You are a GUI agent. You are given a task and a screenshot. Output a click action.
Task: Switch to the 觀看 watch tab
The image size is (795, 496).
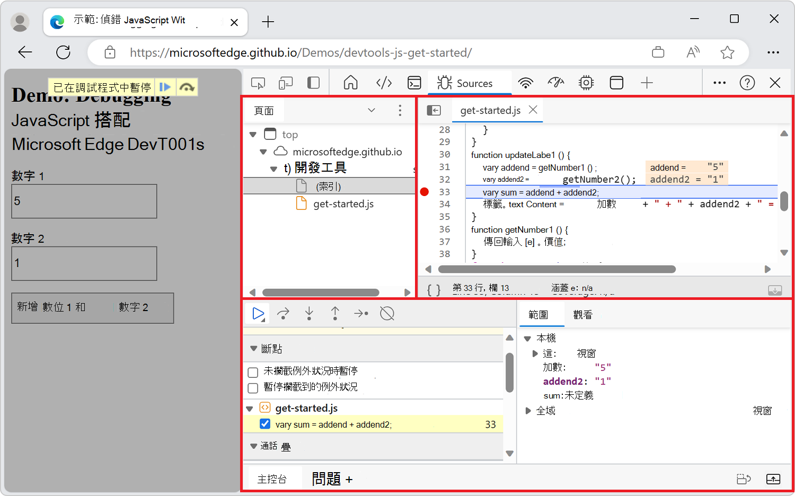(582, 314)
